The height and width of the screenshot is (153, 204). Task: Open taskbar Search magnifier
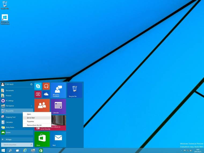(x=10, y=151)
